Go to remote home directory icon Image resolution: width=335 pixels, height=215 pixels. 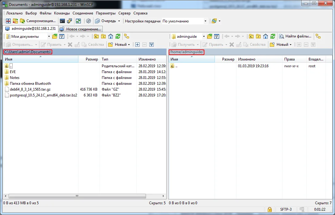(266, 36)
